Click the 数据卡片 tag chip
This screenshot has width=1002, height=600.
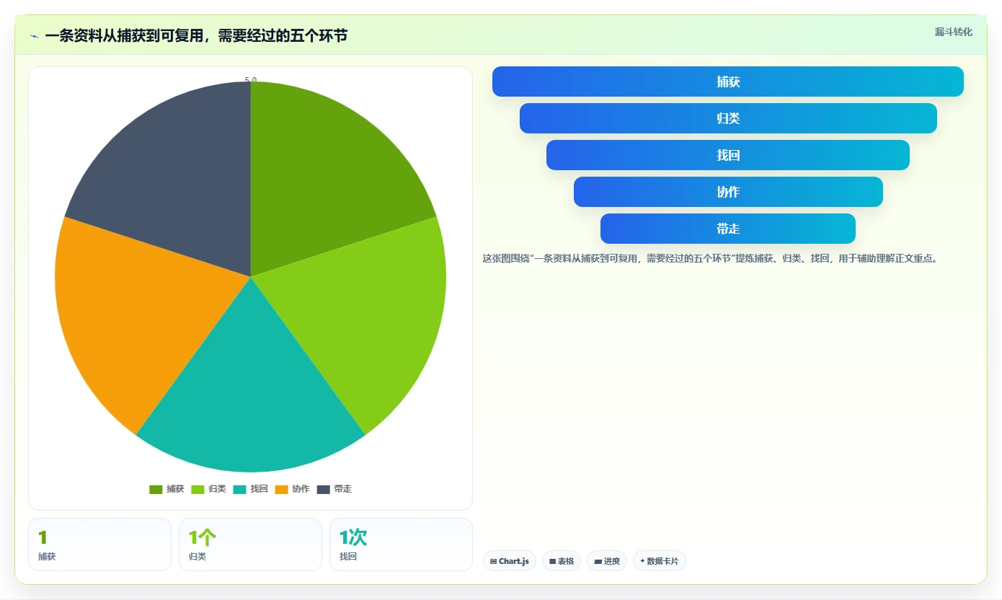click(x=660, y=561)
